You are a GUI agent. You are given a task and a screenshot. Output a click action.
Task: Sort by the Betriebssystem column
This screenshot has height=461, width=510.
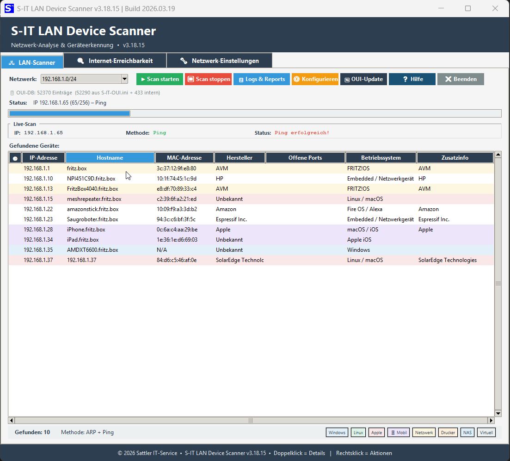click(x=381, y=158)
